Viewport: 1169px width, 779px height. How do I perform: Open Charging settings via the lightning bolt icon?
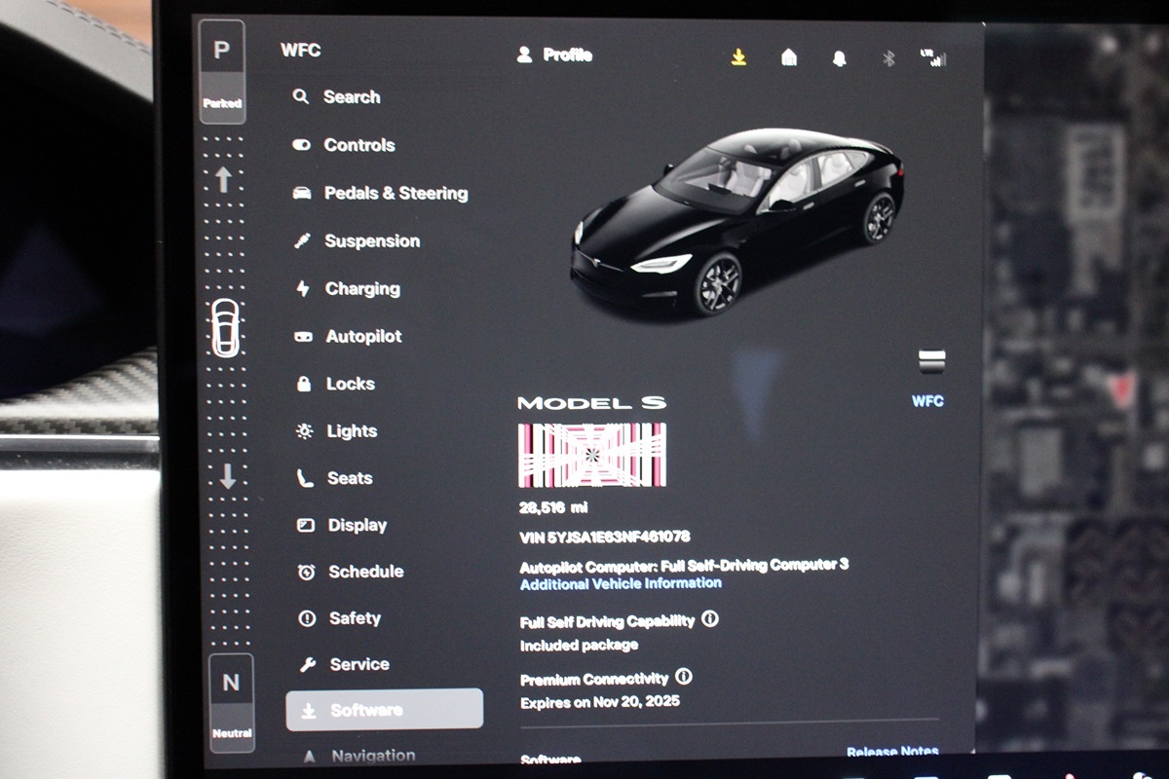(302, 288)
